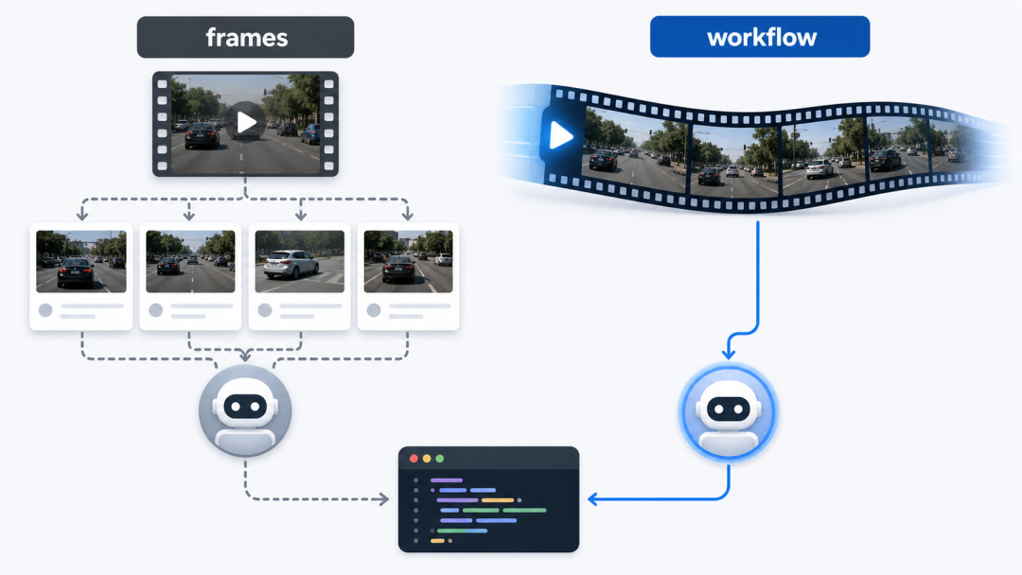Click the avatar circle on fourth frame card

pyautogui.click(x=374, y=310)
